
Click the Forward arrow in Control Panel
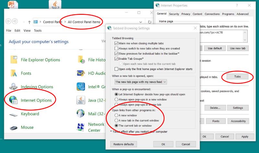[15, 21]
